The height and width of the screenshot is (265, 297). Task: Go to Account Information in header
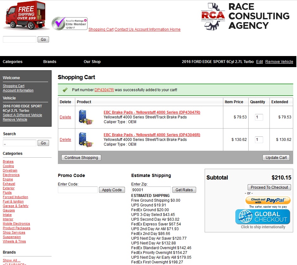152,29
